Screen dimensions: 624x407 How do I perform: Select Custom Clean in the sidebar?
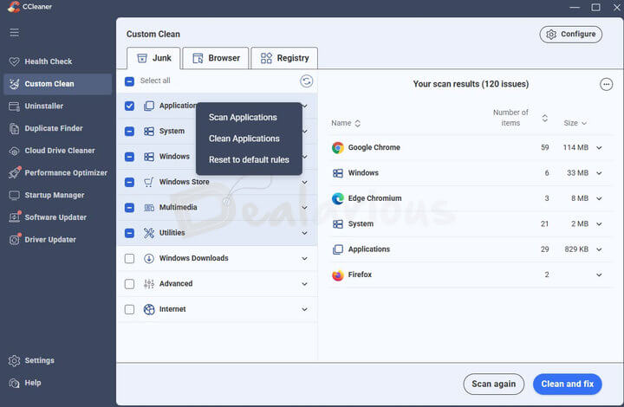click(x=58, y=84)
